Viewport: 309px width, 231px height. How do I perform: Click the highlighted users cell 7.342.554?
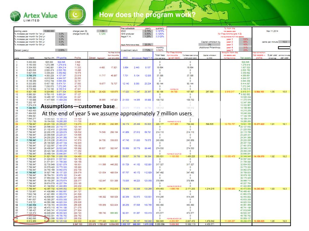click(31, 205)
